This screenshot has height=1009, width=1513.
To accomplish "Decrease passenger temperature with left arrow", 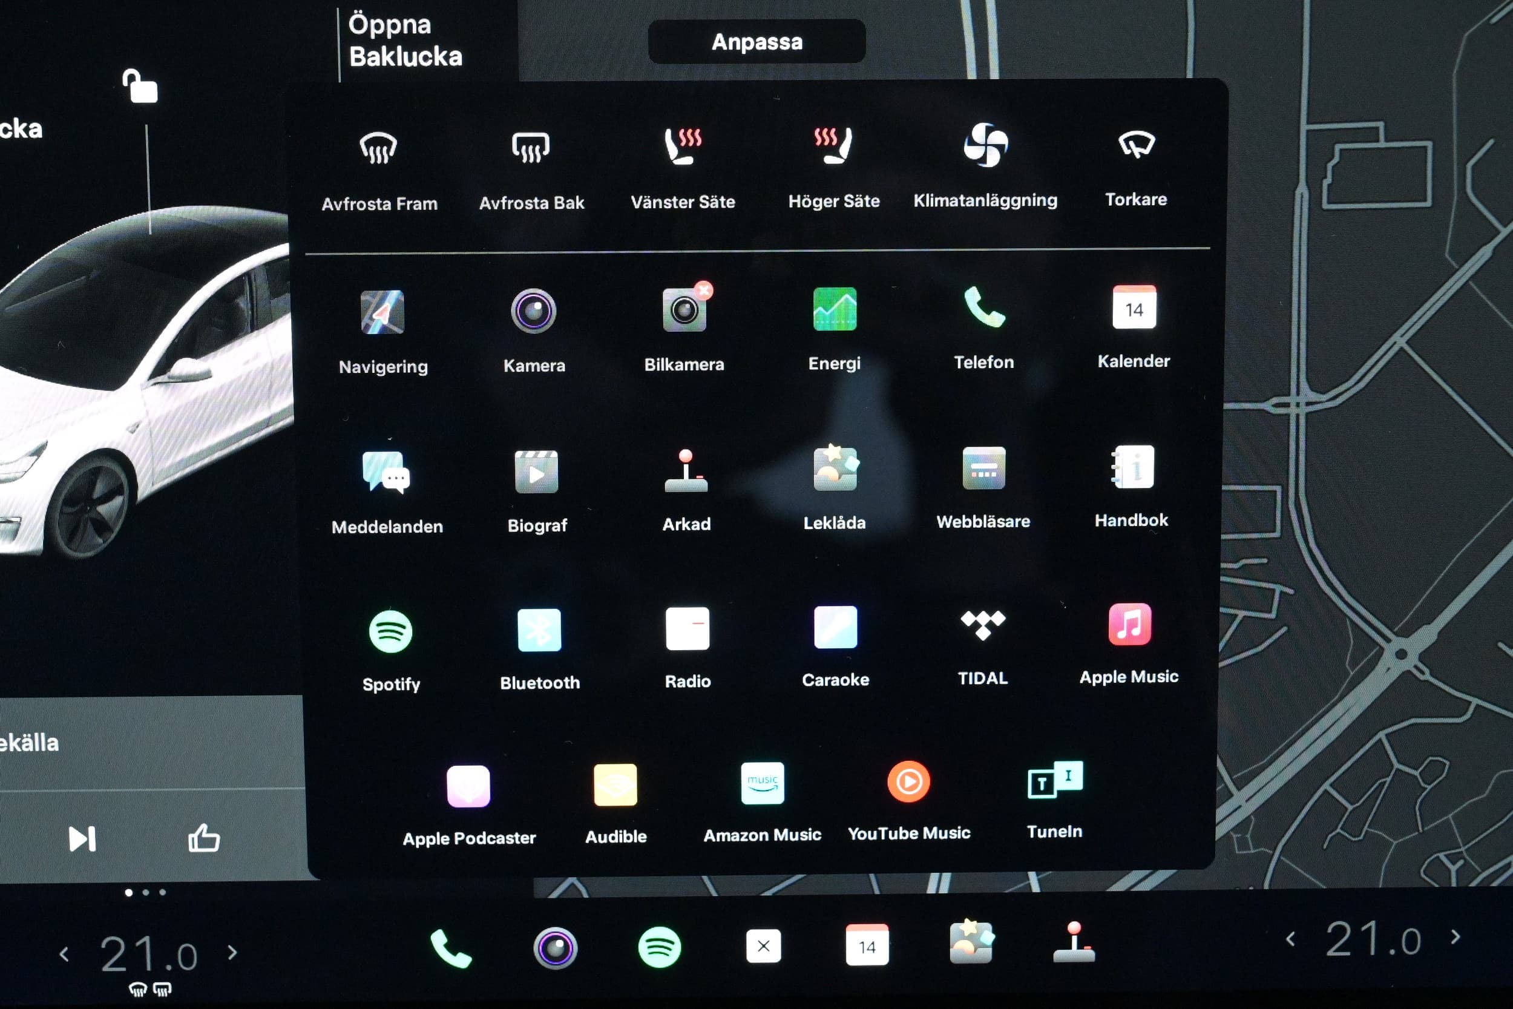I will pyautogui.click(x=1290, y=939).
